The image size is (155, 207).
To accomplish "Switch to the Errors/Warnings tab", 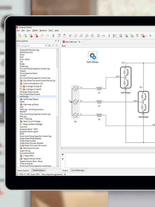I will [78, 170].
